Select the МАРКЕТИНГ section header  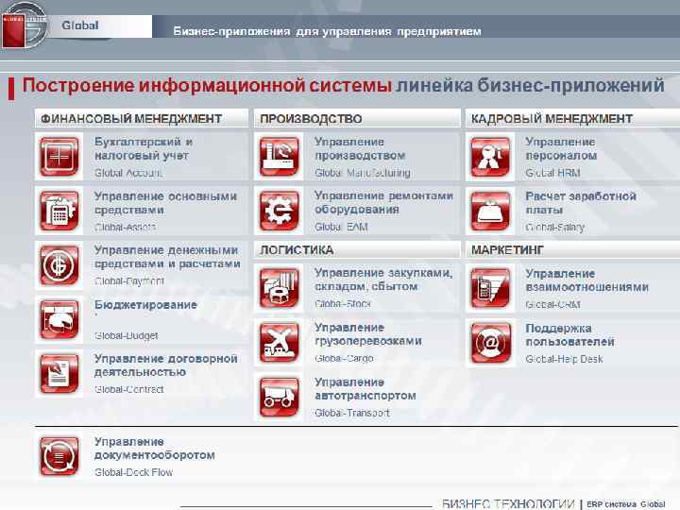coord(572,249)
